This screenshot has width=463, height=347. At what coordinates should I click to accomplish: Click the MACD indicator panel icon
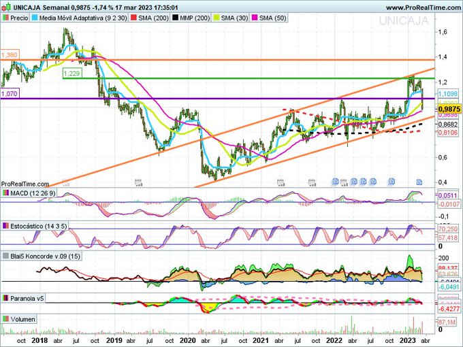(5, 193)
